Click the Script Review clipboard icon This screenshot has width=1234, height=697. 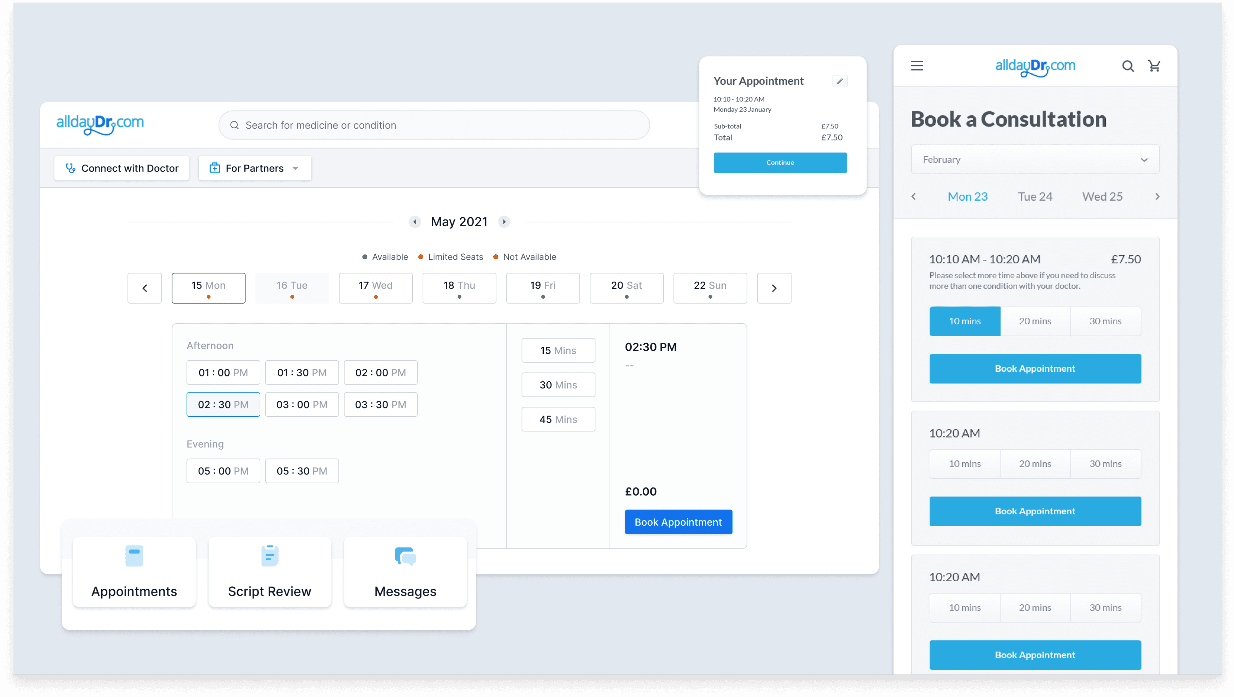[x=270, y=556]
